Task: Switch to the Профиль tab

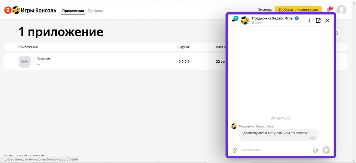Action: [95, 11]
